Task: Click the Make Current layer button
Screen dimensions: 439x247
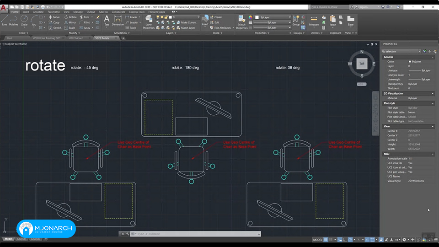Action: point(187,22)
